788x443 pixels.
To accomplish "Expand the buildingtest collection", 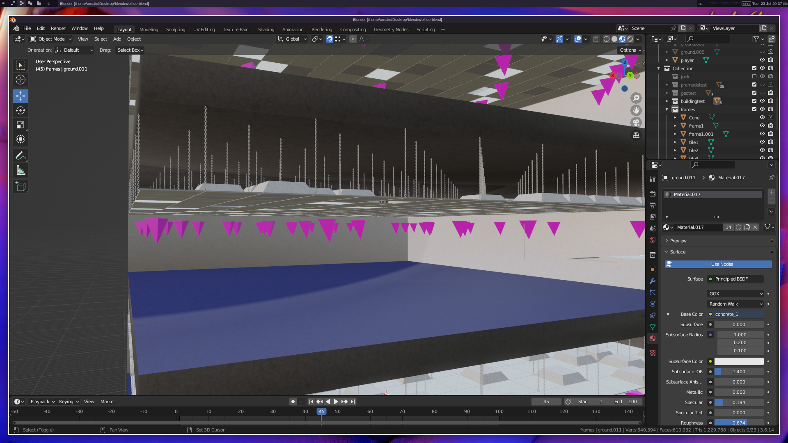I will [x=667, y=101].
